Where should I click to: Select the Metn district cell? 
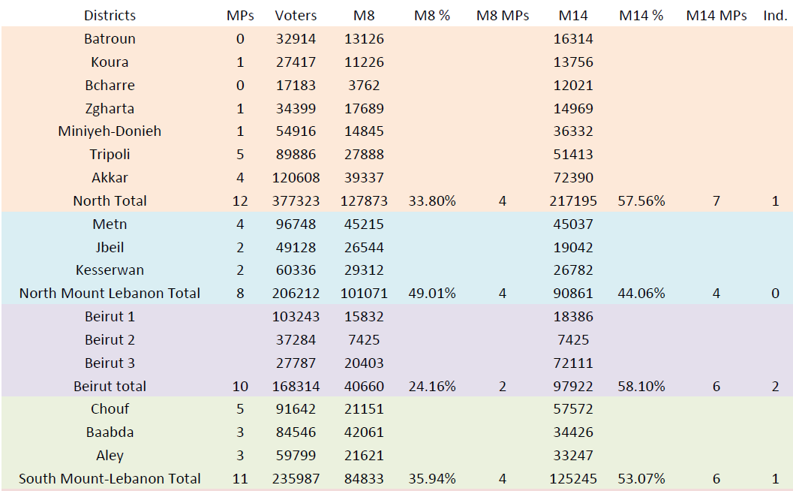(110, 224)
